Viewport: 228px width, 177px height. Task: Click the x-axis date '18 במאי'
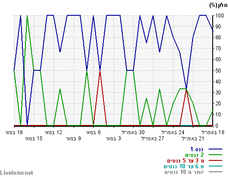[14, 132]
